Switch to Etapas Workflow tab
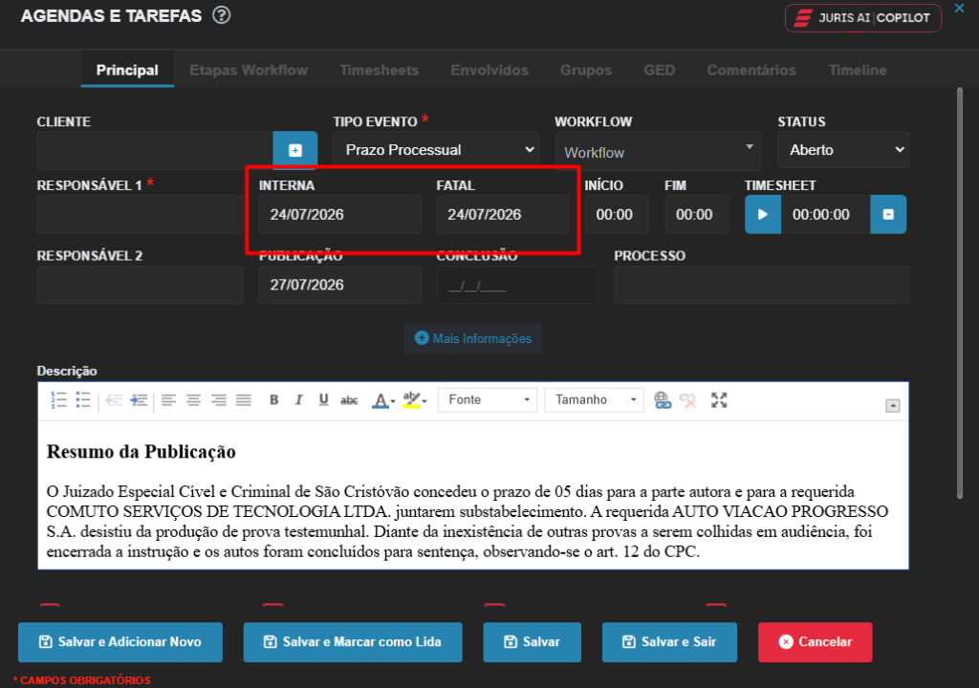The image size is (979, 688). (249, 70)
